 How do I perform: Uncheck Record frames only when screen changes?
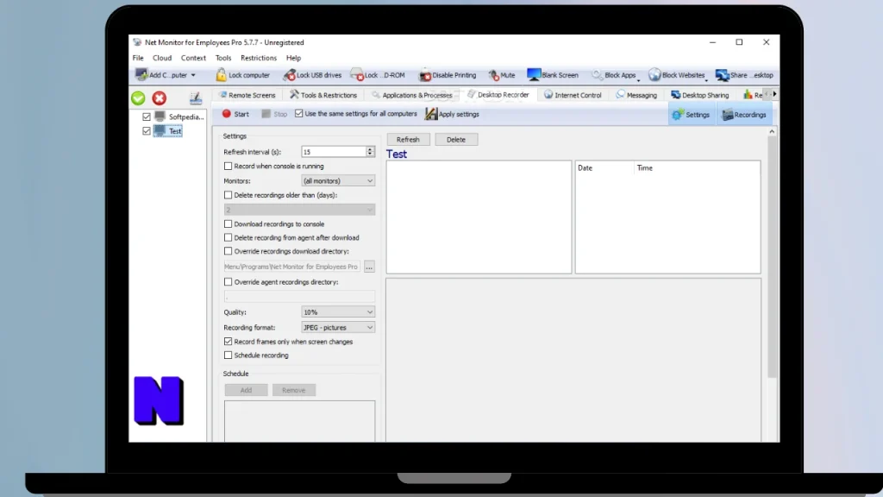[x=228, y=342]
